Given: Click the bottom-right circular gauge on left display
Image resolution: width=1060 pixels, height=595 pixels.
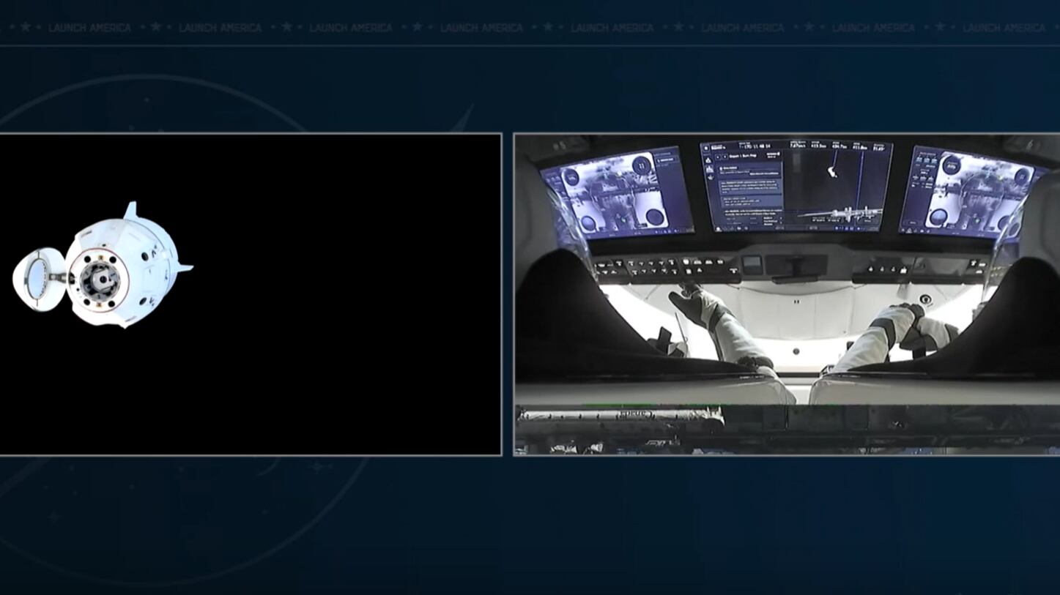Looking at the screenshot, I should [654, 217].
